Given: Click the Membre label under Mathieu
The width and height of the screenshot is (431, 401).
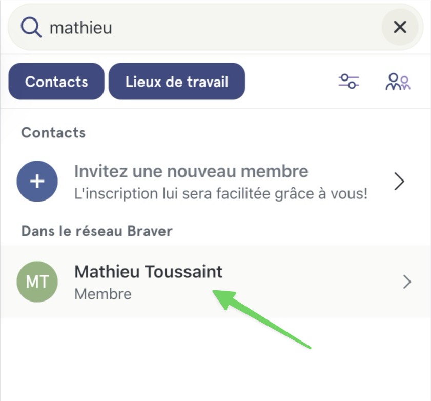Looking at the screenshot, I should [103, 294].
